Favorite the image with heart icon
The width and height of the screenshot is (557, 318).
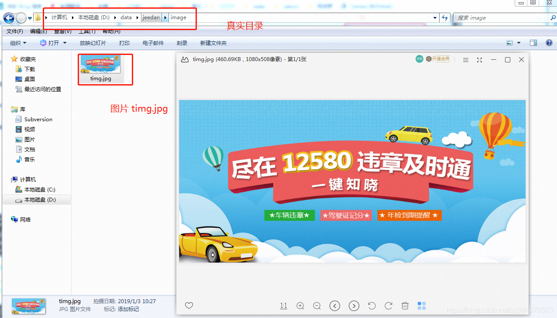[189, 305]
